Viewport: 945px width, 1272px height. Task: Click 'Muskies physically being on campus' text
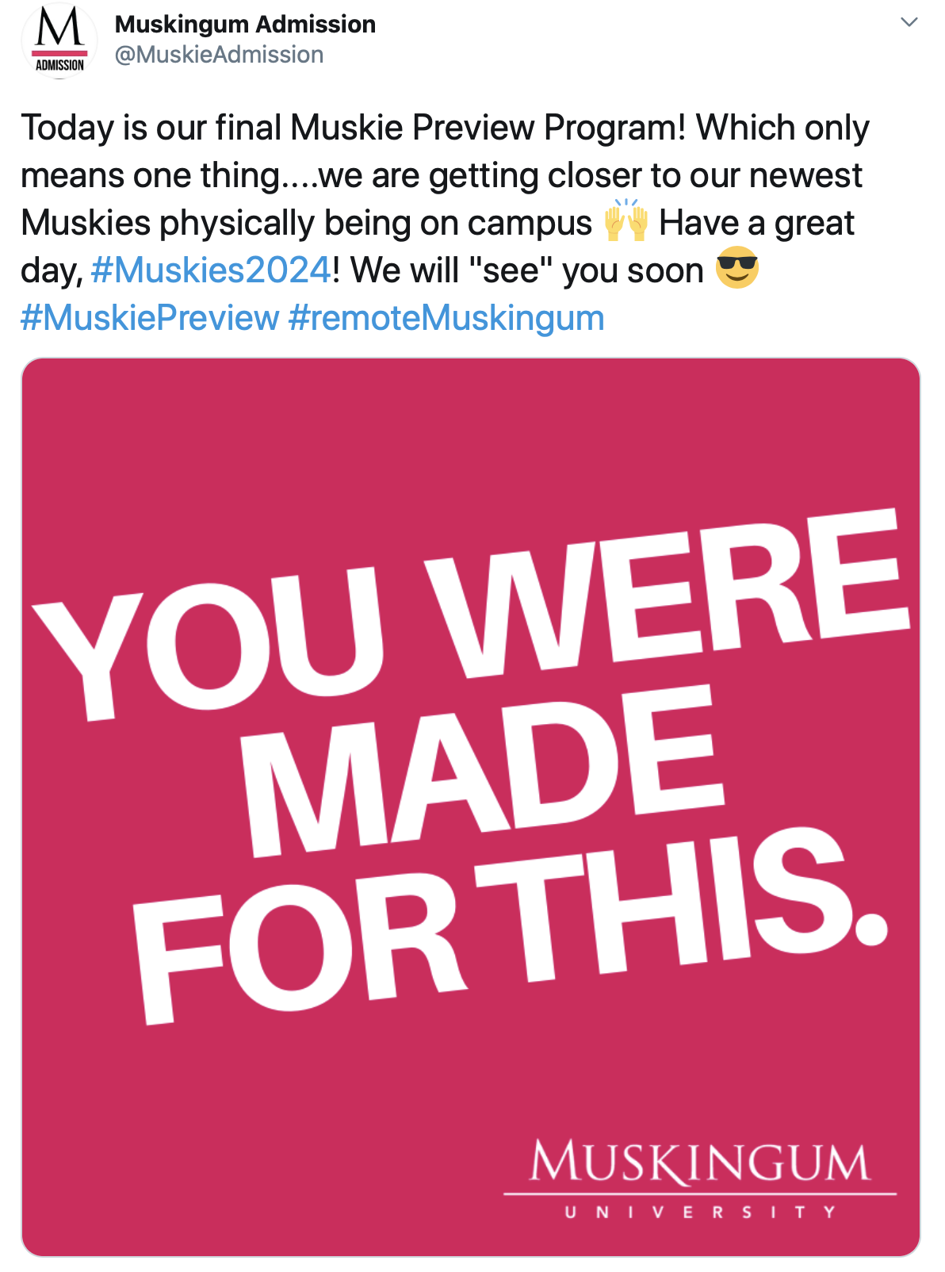(306, 223)
